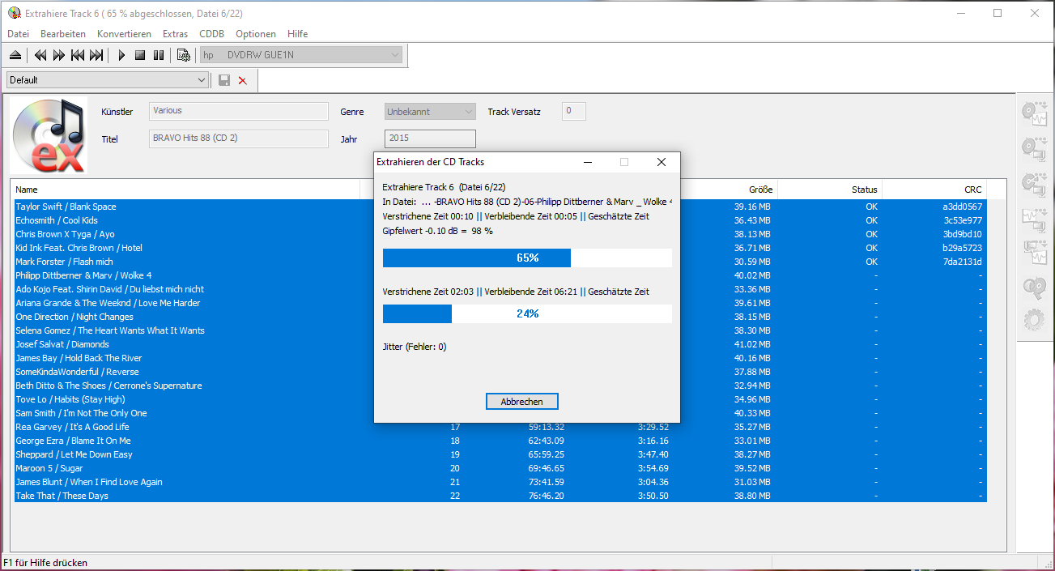Click the Pause playback icon
1055x571 pixels.
[159, 55]
